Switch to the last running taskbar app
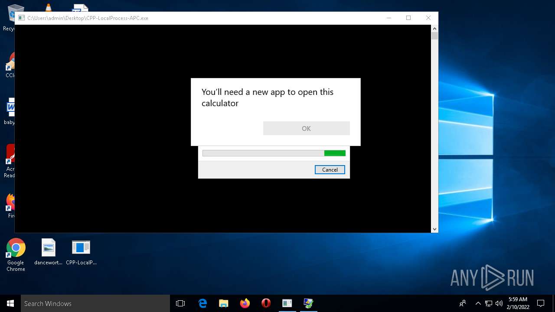This screenshot has width=555, height=312. coord(308,303)
